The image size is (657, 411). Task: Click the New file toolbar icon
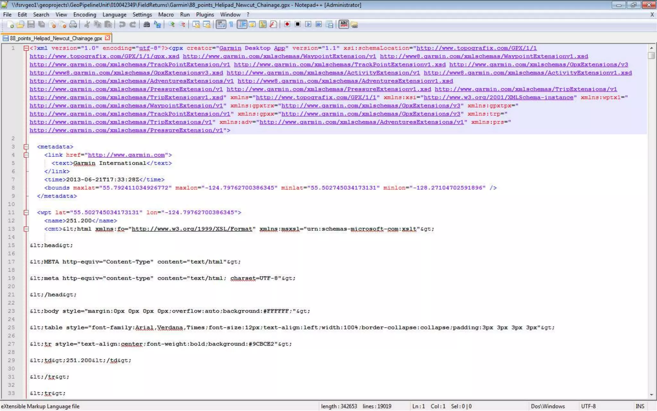tap(10, 24)
